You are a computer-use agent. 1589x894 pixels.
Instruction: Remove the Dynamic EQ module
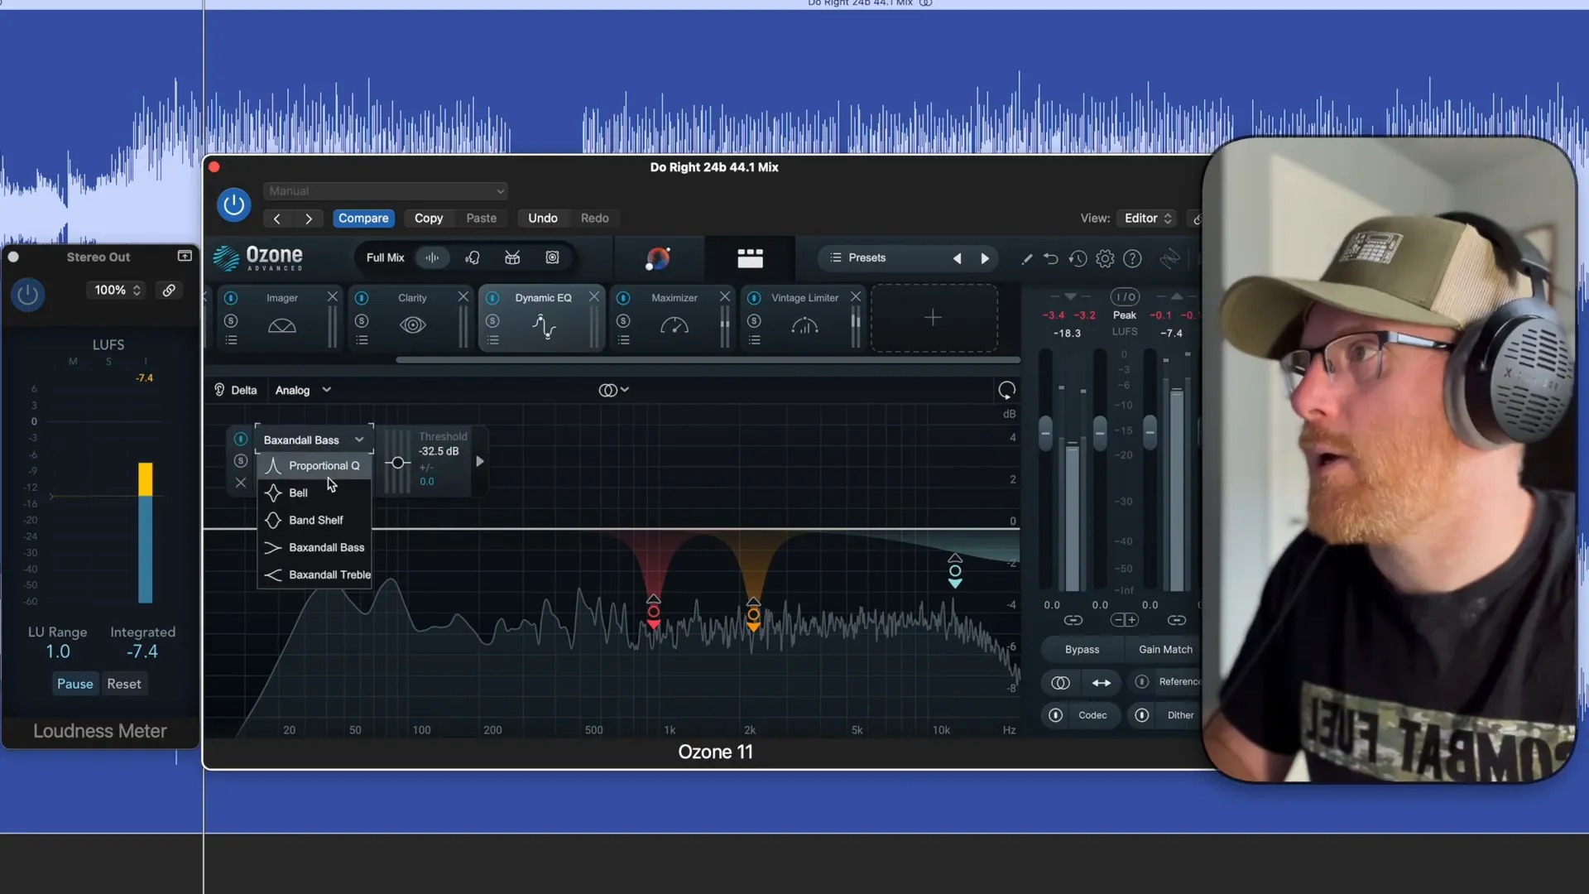tap(593, 296)
